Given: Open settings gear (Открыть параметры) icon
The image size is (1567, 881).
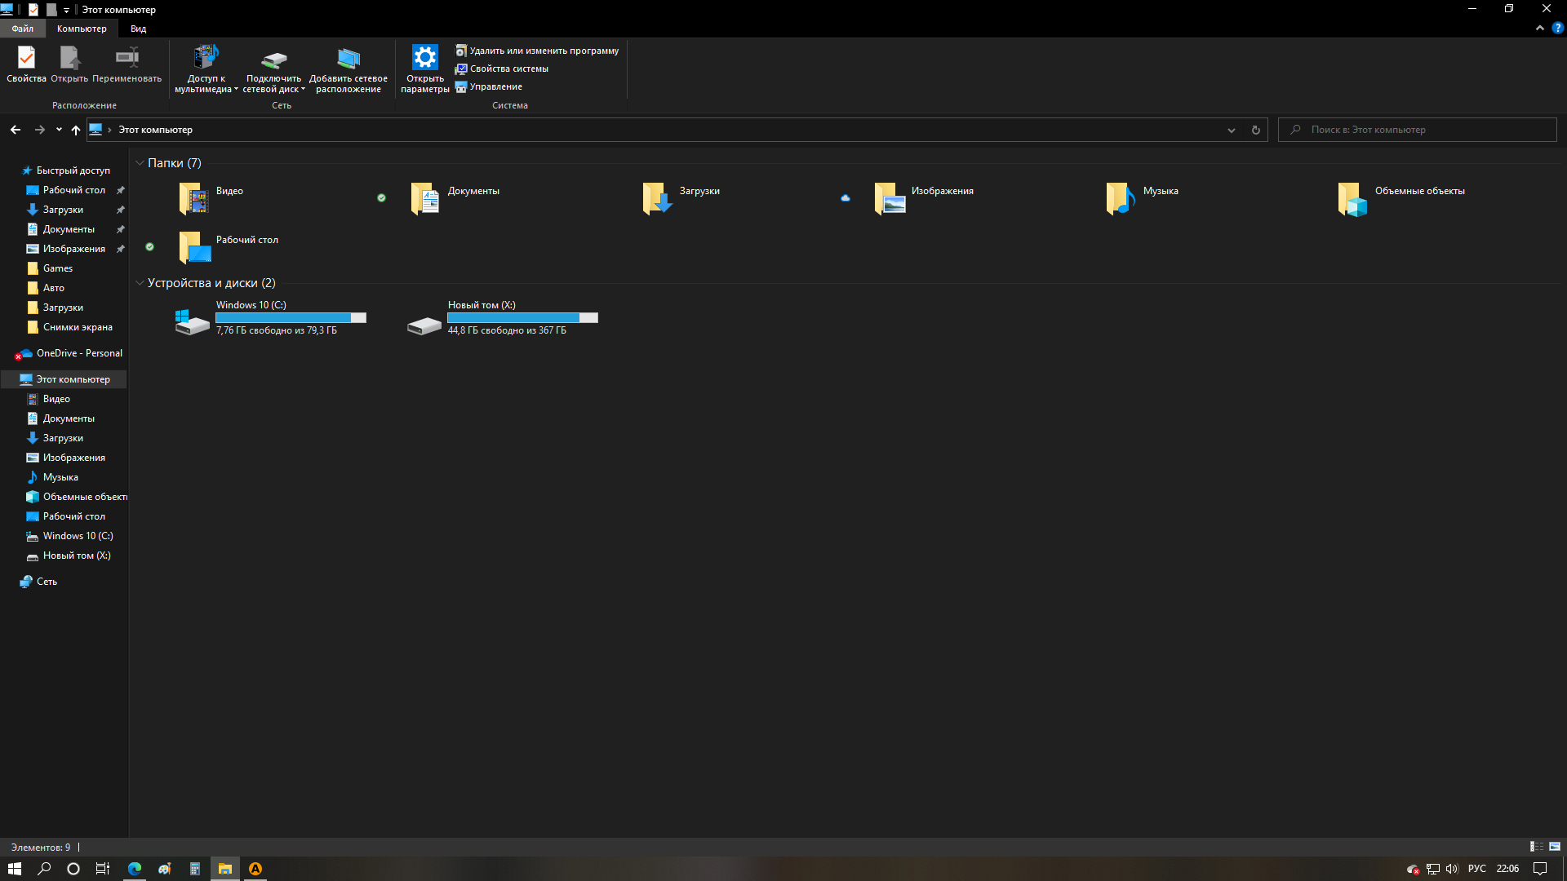Looking at the screenshot, I should point(424,58).
